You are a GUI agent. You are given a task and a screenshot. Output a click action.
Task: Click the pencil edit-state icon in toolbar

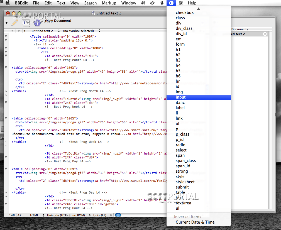click(14, 22)
